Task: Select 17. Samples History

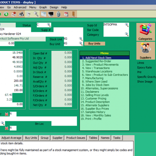Action: (105, 112)
